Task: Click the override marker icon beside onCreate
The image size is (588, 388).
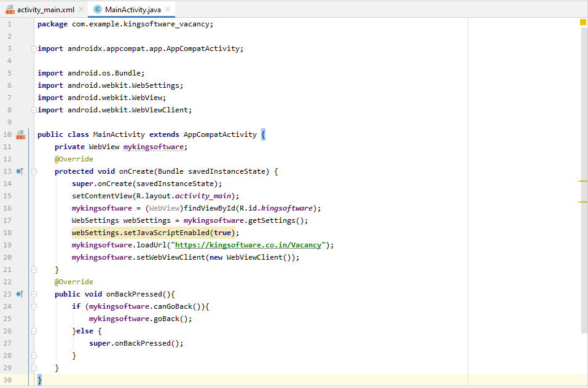Action: [20, 171]
